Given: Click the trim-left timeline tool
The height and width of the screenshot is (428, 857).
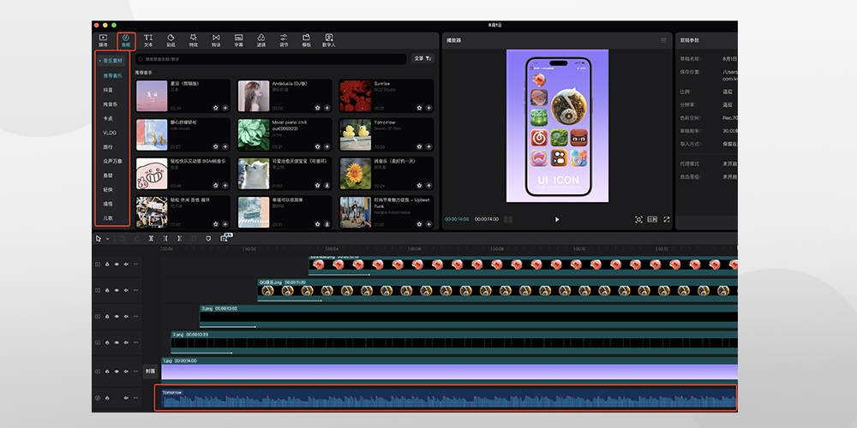Looking at the screenshot, I should (165, 239).
